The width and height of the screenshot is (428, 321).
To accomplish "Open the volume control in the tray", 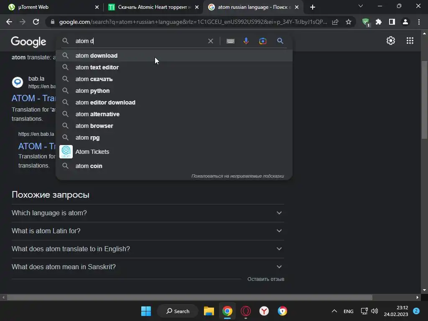I will click(374, 311).
